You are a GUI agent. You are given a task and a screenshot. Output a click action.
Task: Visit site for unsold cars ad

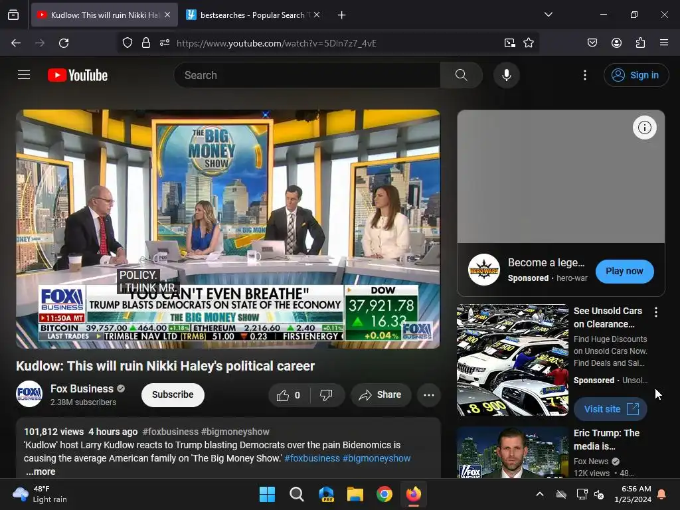point(611,409)
